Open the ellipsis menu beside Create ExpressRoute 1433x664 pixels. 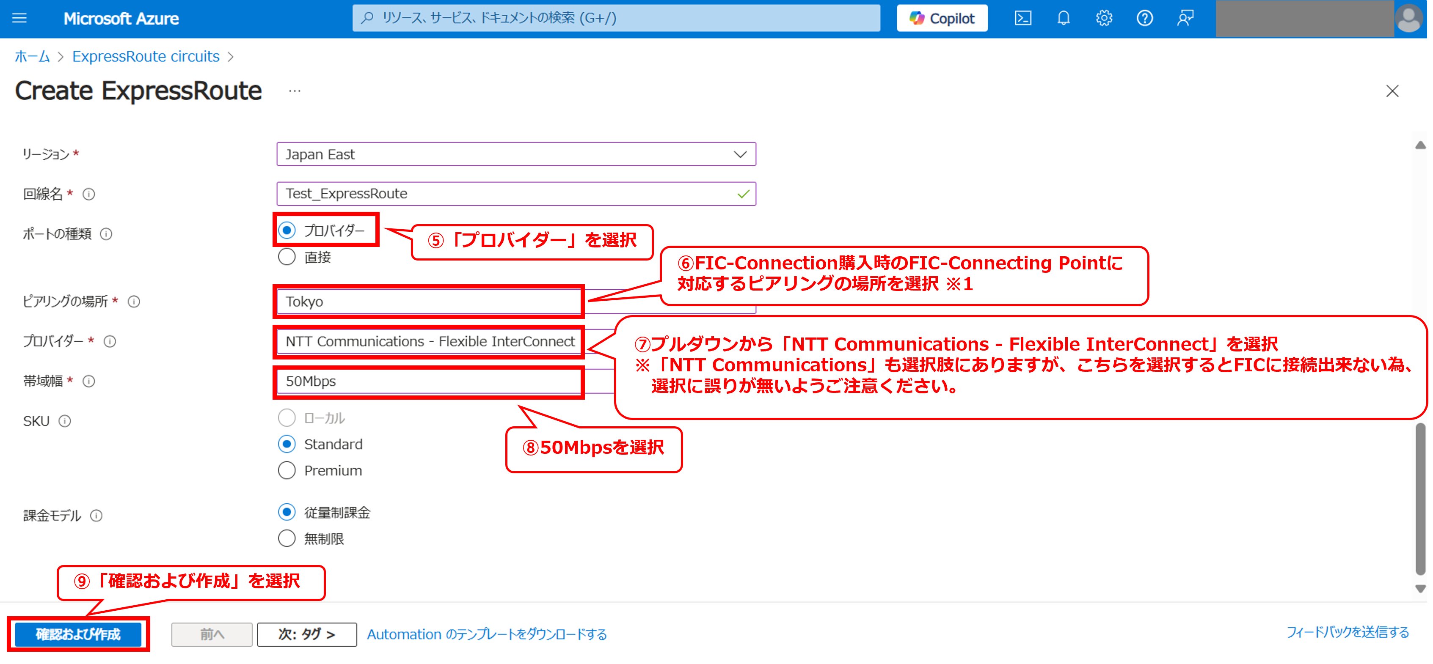pos(295,91)
